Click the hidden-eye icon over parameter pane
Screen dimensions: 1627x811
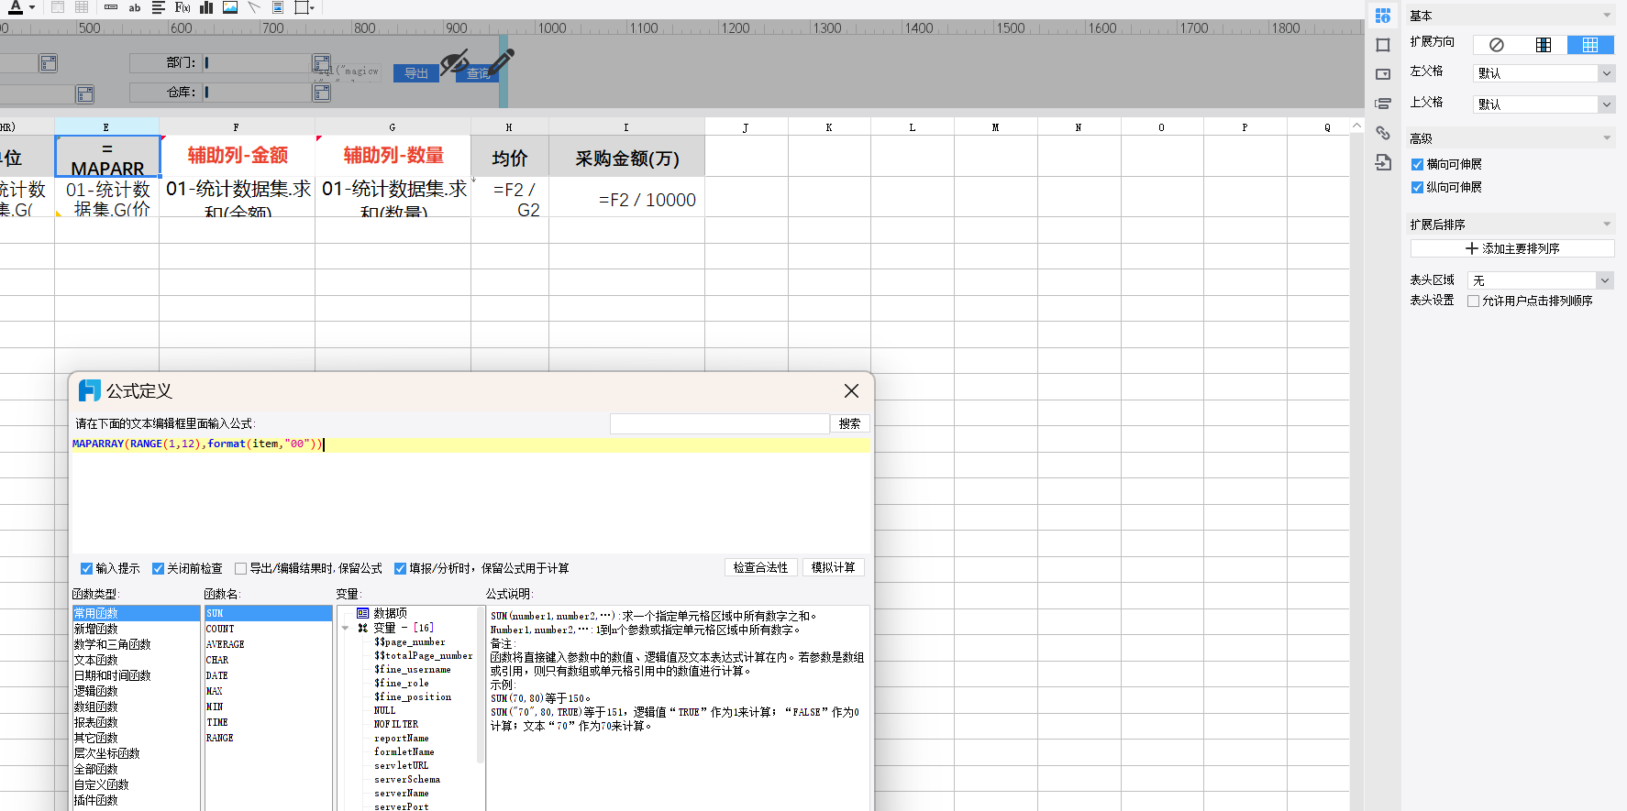(x=454, y=62)
